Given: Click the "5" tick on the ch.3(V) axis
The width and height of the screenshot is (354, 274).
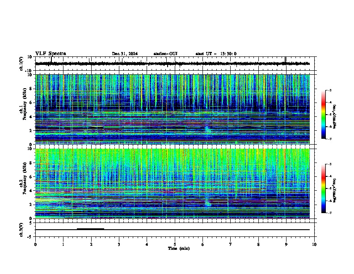Looking at the screenshot, I should [31, 223].
